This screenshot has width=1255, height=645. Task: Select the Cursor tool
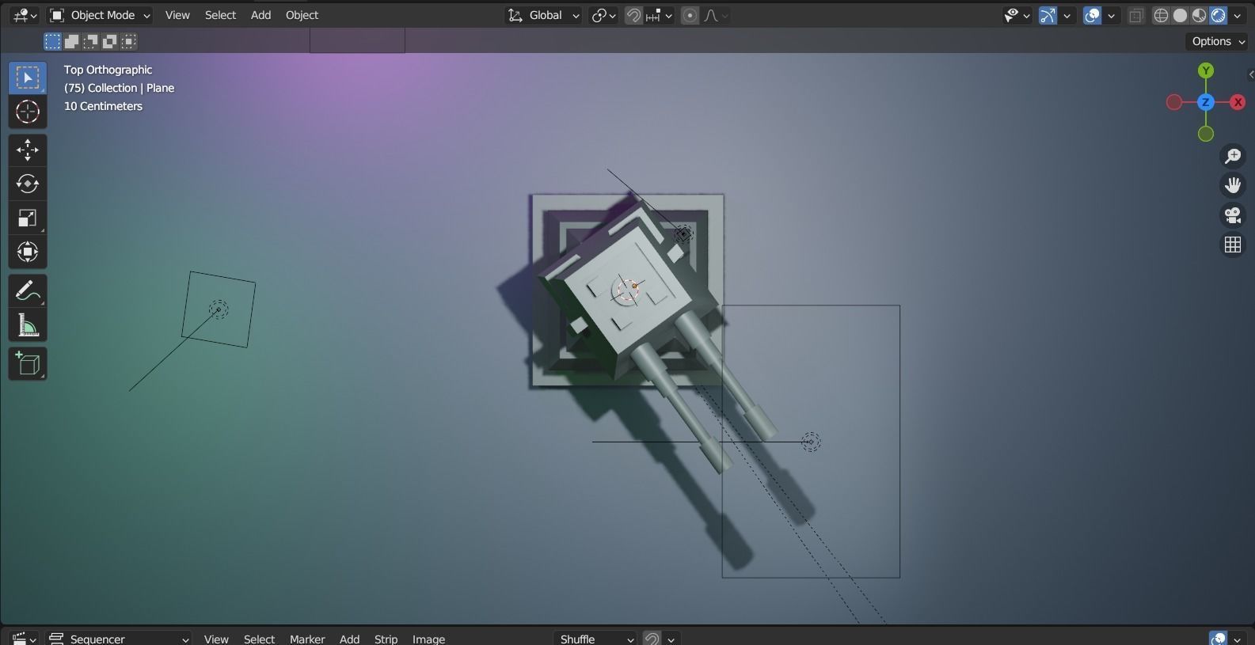coord(28,112)
